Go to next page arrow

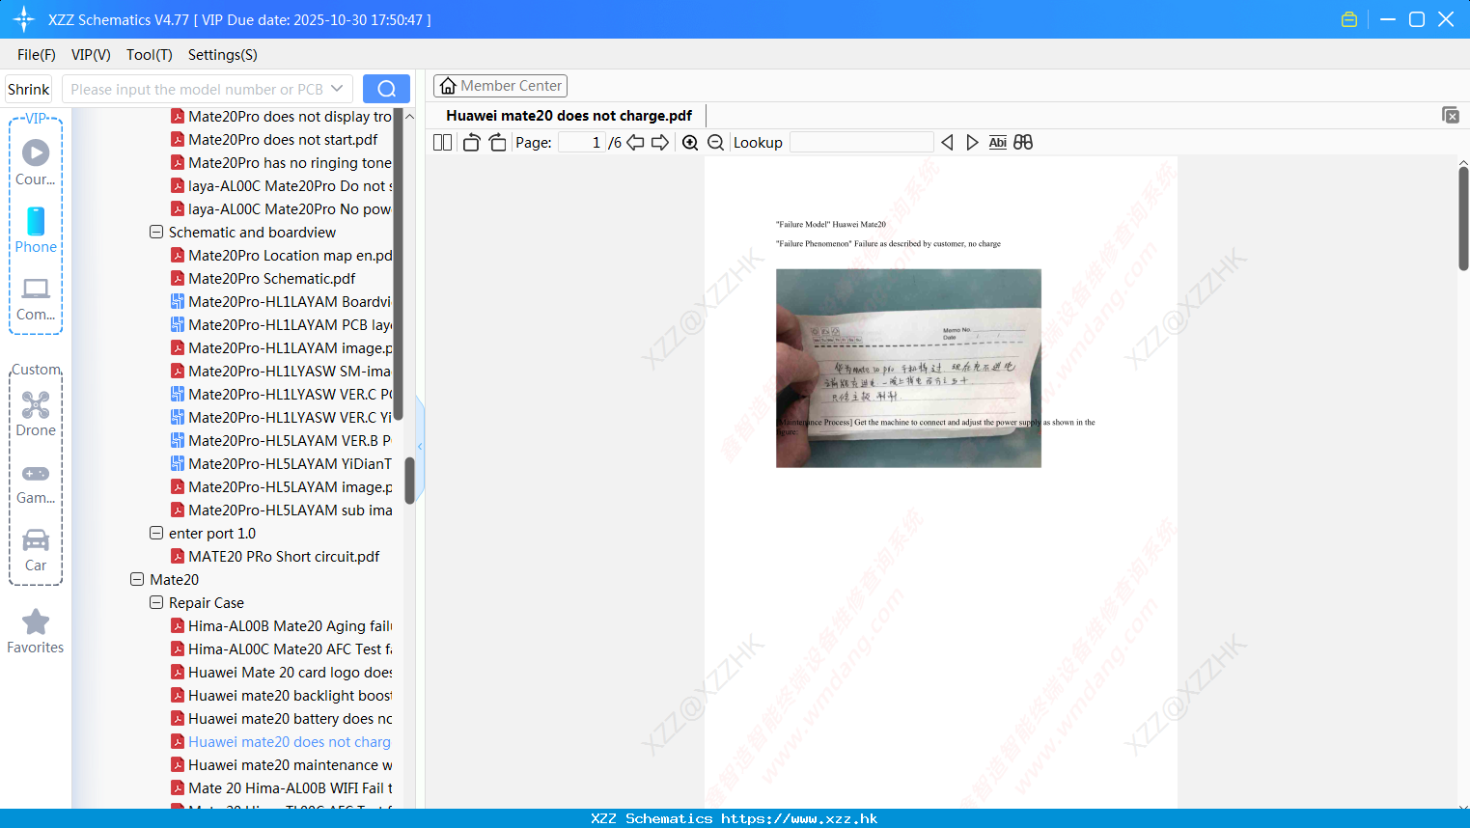660,143
